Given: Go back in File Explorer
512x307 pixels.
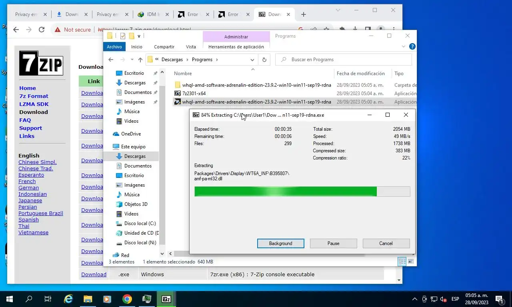Looking at the screenshot, I should [112, 60].
